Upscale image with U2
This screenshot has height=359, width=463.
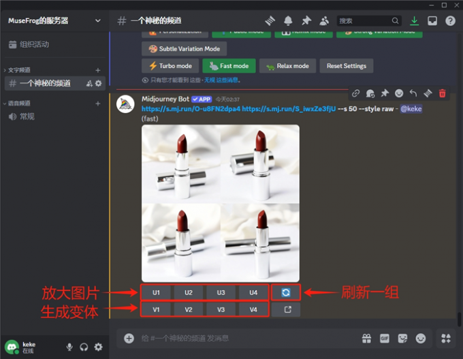coord(189,292)
